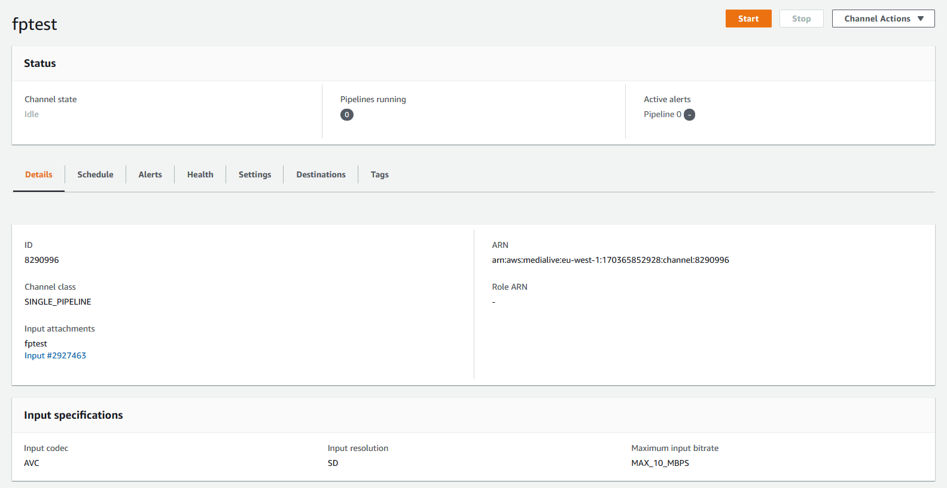Click the SINGLE_PIPELINE channel class value
947x488 pixels.
click(x=58, y=302)
